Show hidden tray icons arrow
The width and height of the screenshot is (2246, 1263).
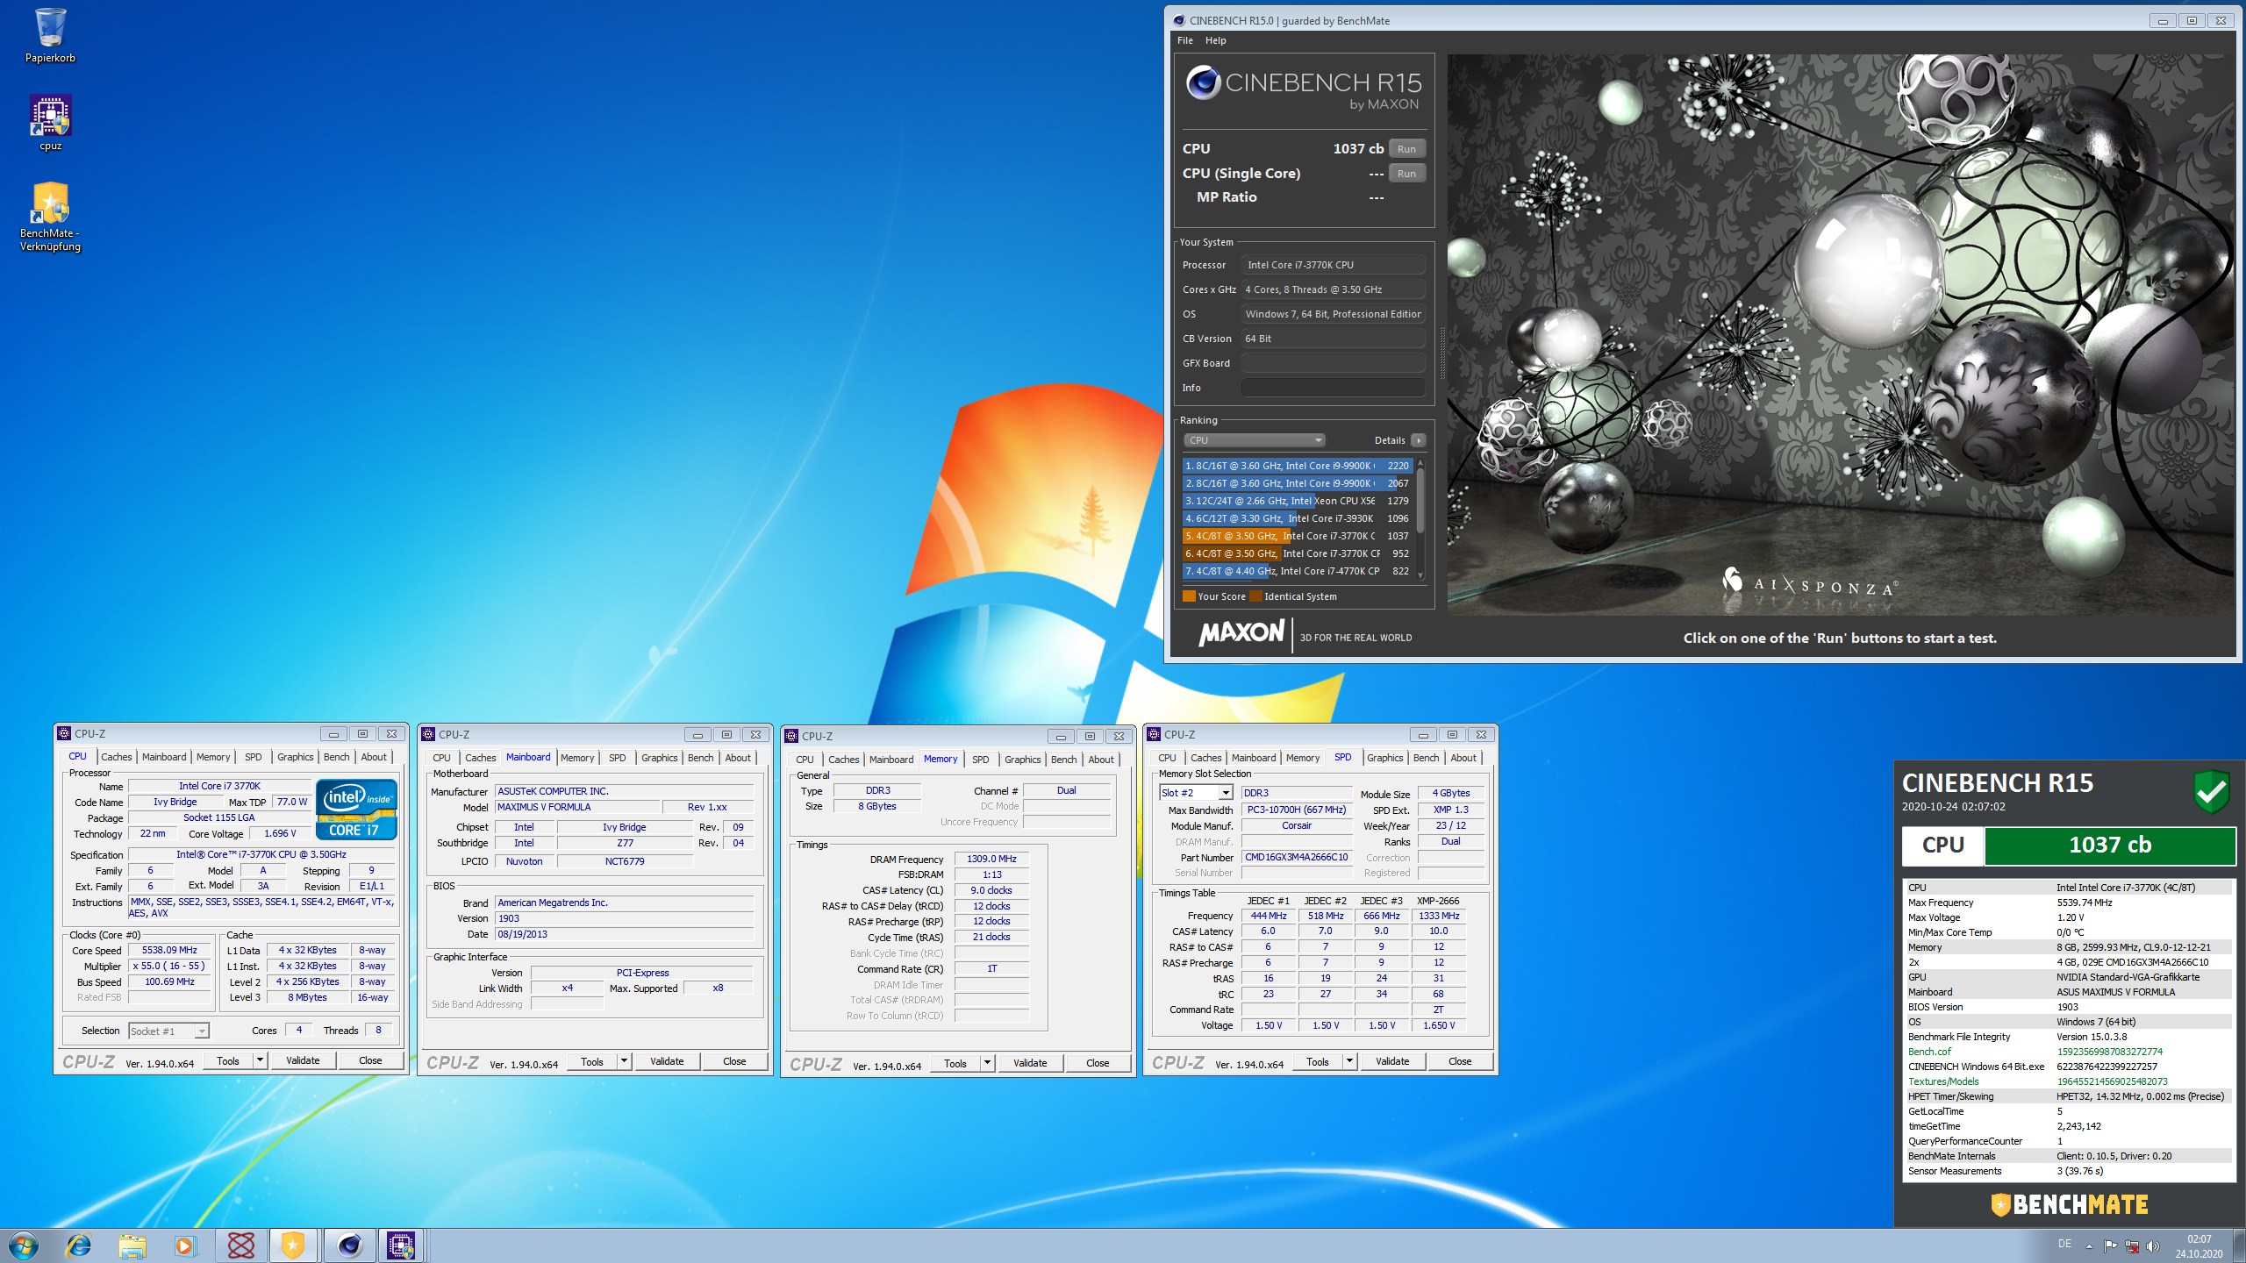click(x=2089, y=1246)
